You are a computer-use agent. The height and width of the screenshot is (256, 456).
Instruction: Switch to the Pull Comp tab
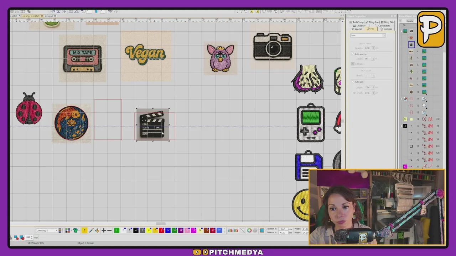click(x=357, y=22)
